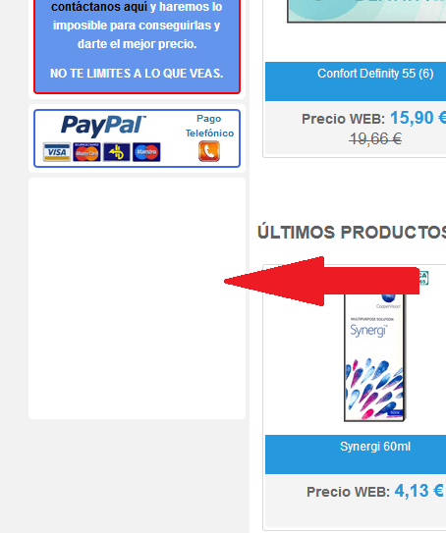Viewport: 446px width, 533px height.
Task: Click the green badge on Synergi card
Action: click(x=423, y=278)
